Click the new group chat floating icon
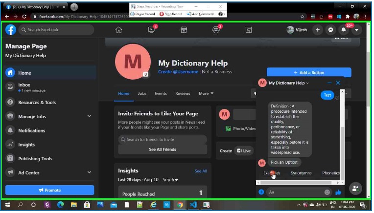The height and width of the screenshot is (213, 374). [355, 189]
